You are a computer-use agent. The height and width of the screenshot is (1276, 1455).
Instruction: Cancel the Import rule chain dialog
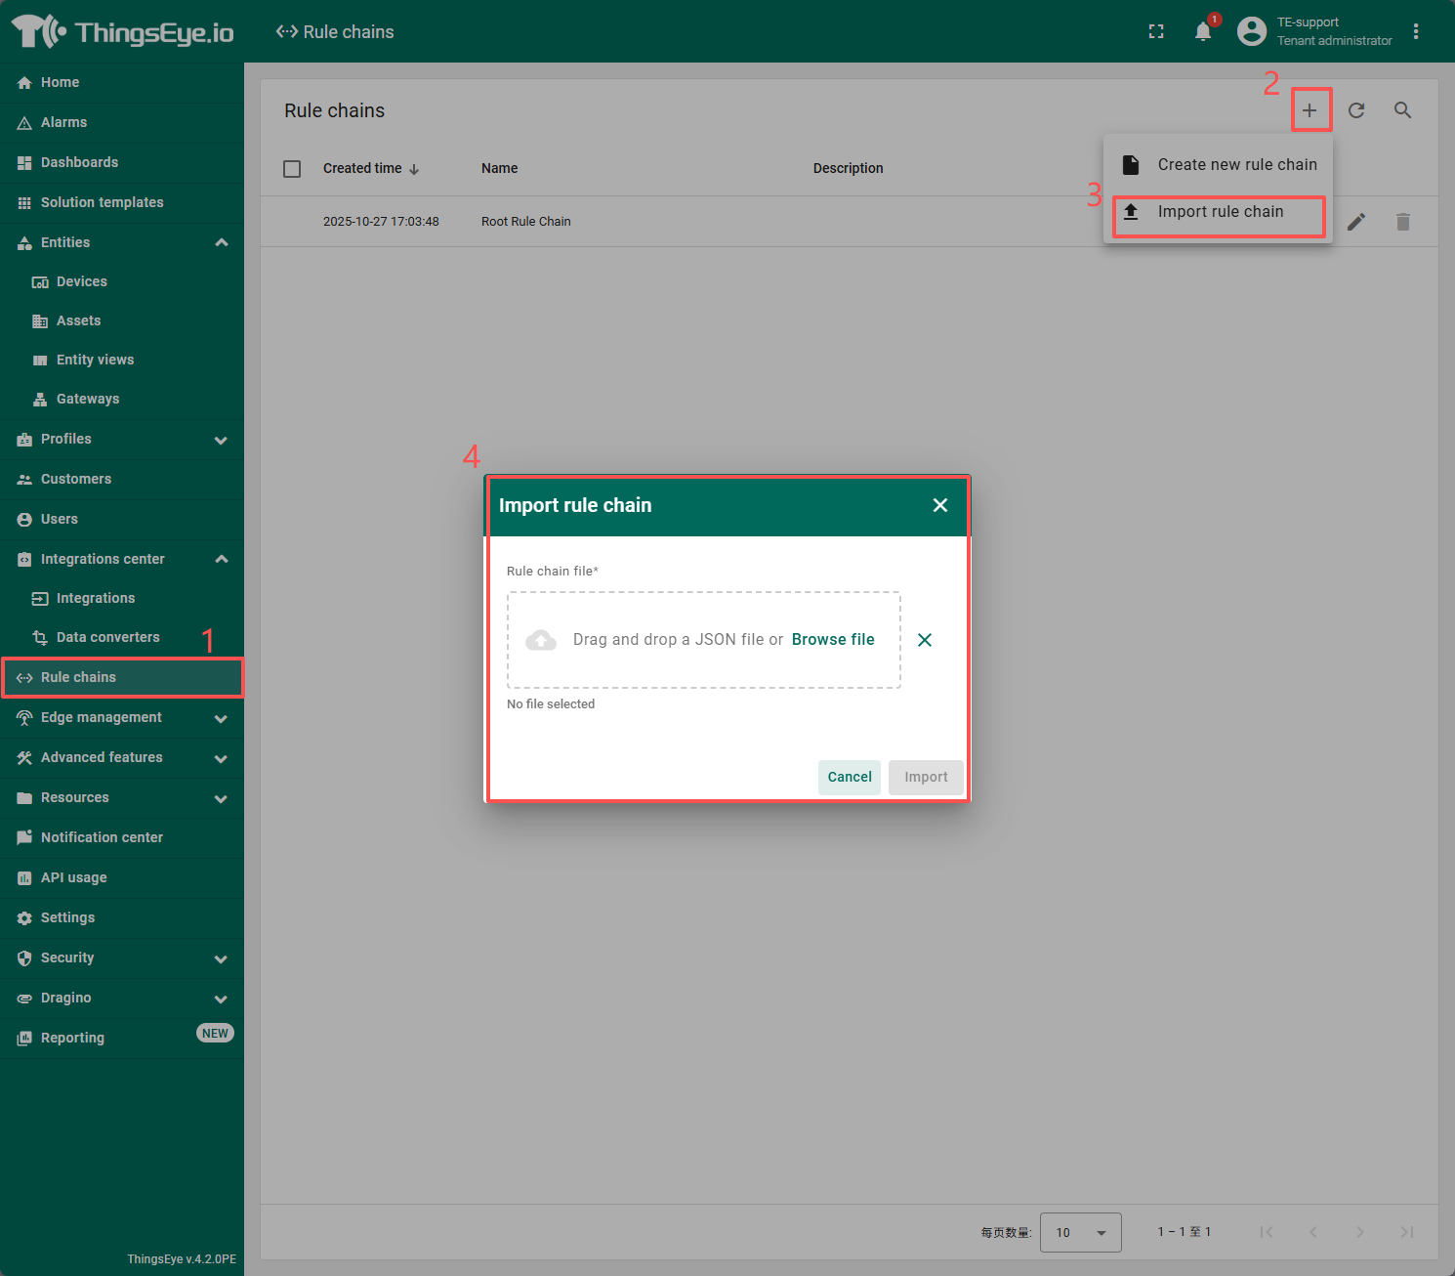tap(849, 777)
